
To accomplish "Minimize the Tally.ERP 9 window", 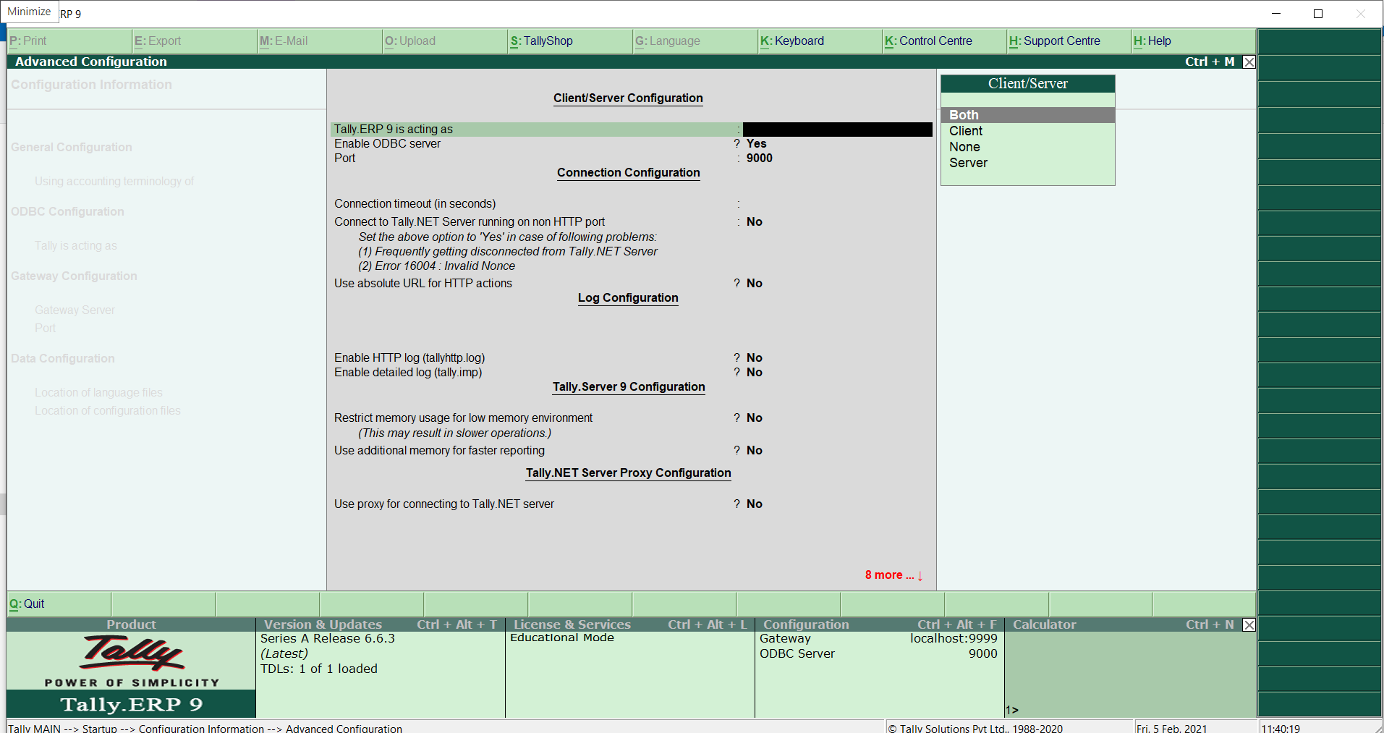I will pyautogui.click(x=1276, y=14).
